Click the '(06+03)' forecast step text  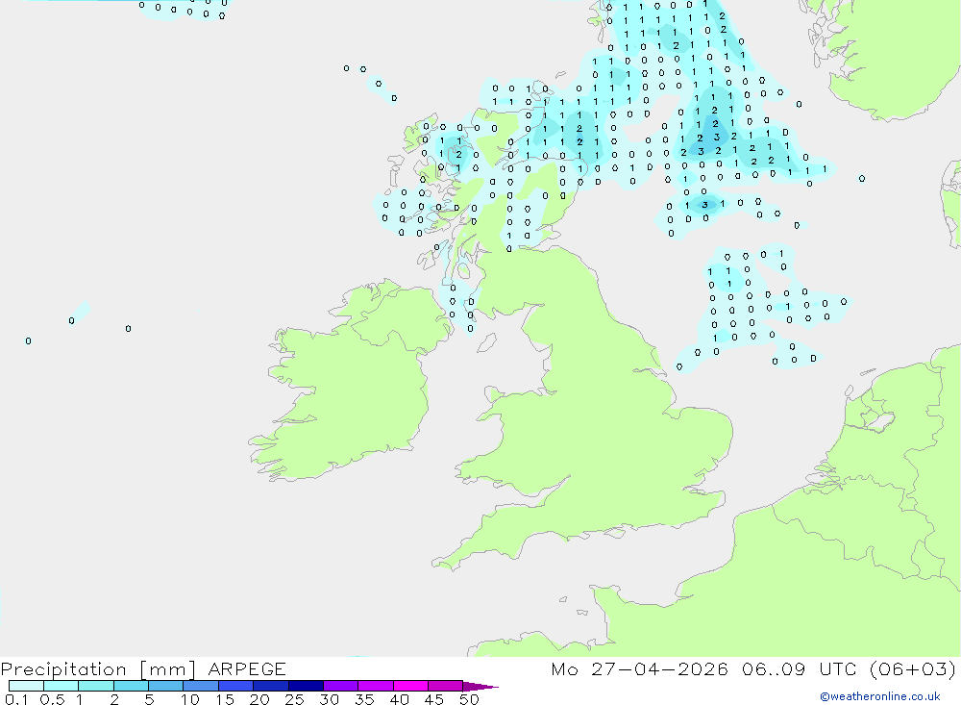(913, 669)
